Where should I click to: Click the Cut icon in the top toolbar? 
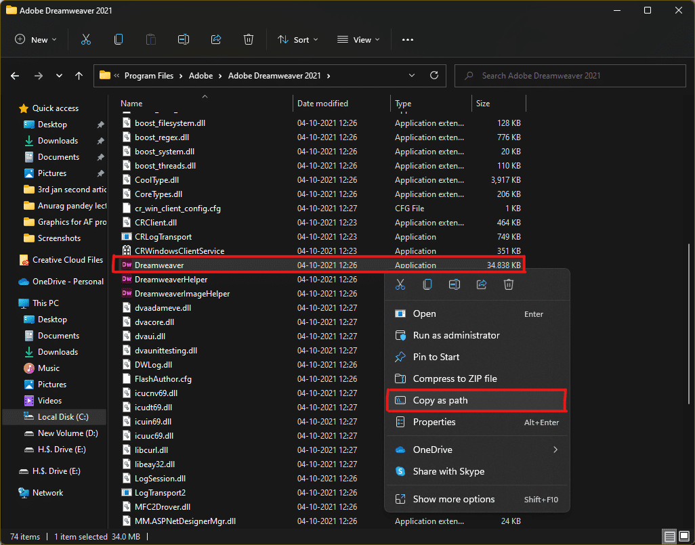86,40
